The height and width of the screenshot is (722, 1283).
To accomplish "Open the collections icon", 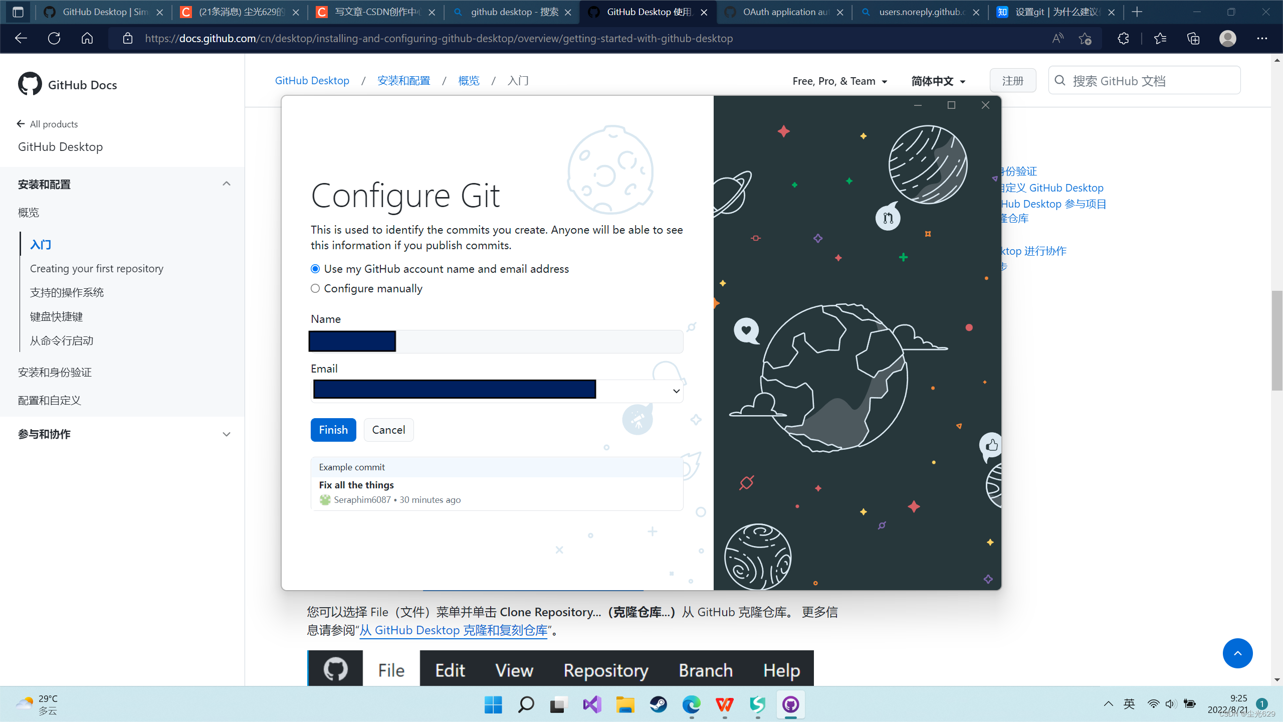I will coord(1193,38).
